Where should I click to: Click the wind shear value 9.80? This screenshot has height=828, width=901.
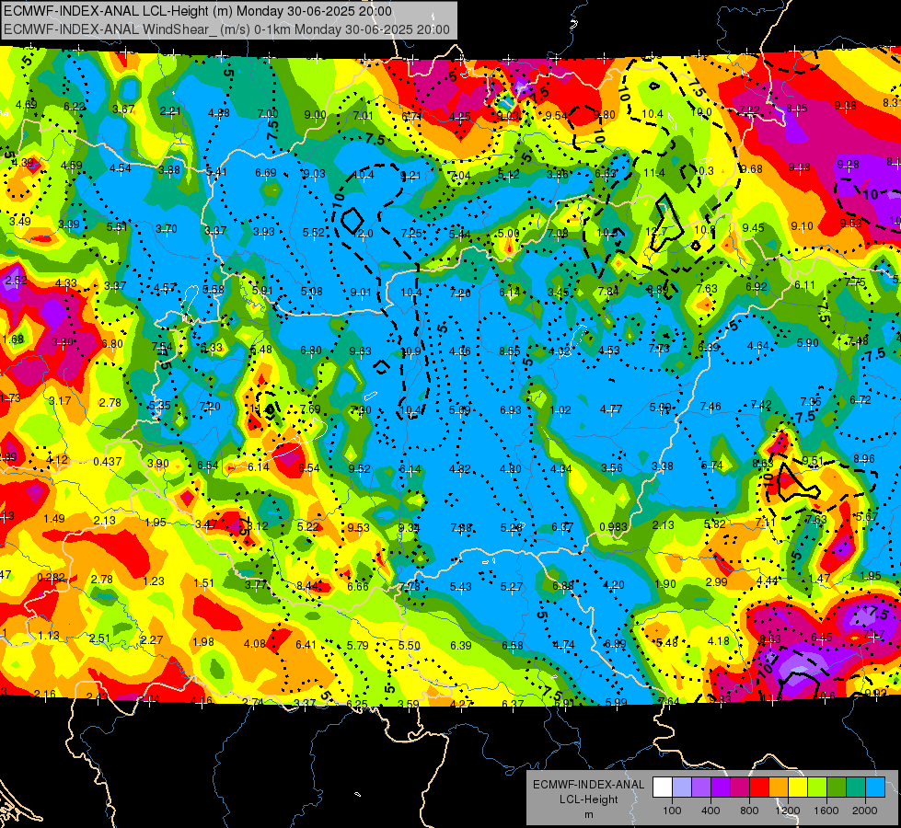click(605, 115)
